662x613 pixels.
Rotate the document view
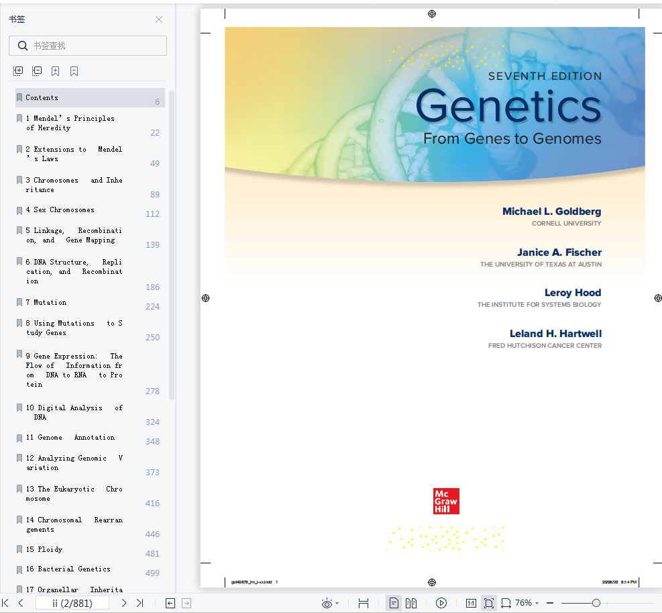point(506,604)
